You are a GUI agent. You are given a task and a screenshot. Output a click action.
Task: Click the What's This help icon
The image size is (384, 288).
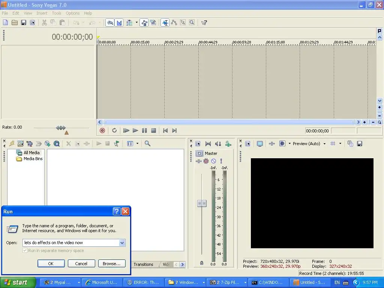coord(204,23)
